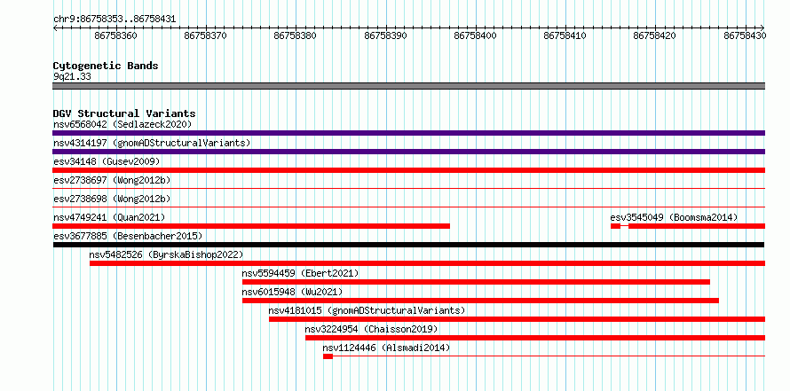
Task: Click the gray 9q21.33 cytogenetic band bar
Action: click(408, 86)
